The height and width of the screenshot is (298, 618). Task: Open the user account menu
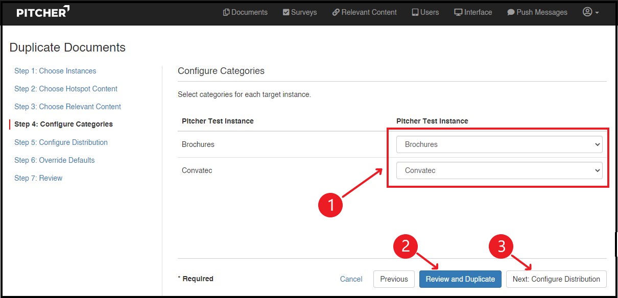(x=590, y=12)
